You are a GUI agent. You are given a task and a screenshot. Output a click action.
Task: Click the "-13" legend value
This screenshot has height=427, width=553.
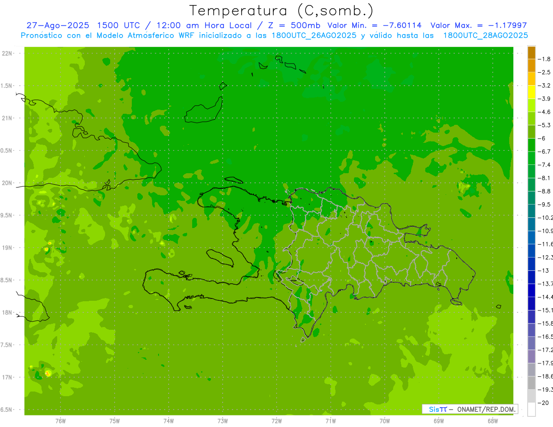543,270
